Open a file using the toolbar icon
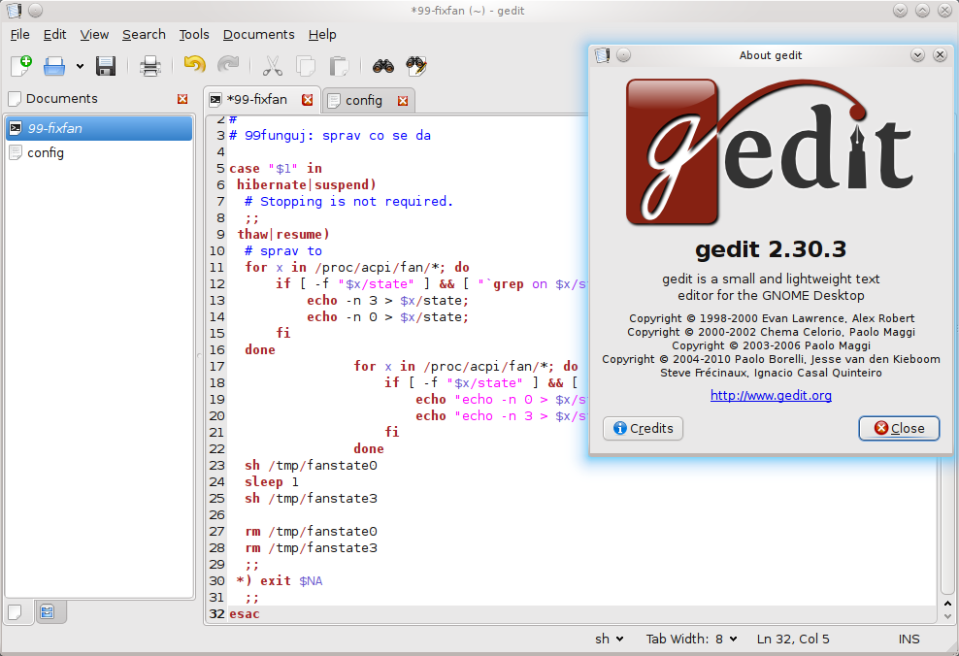 click(x=54, y=65)
